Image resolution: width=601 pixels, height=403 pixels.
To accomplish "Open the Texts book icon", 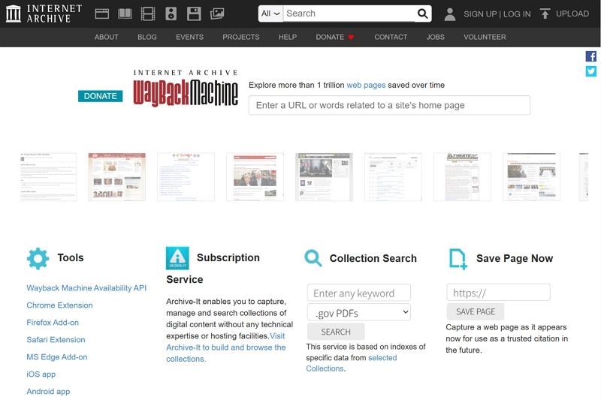I will (x=125, y=14).
